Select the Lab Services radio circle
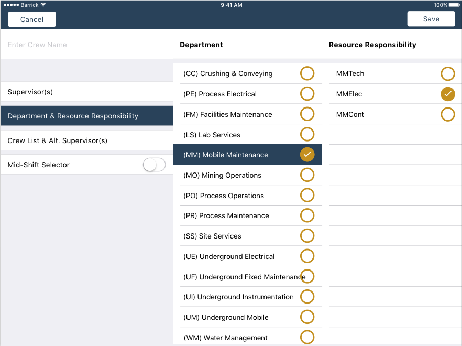Image resolution: width=462 pixels, height=346 pixels. pyautogui.click(x=307, y=135)
